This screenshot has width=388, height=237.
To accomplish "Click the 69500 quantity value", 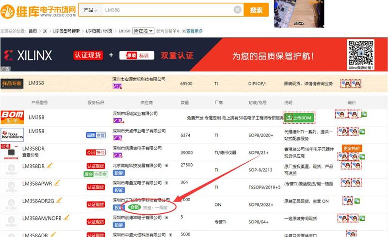I will tap(186, 84).
